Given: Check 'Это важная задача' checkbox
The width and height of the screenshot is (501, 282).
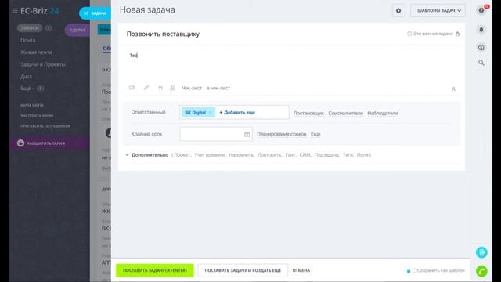Looking at the screenshot, I should (409, 34).
